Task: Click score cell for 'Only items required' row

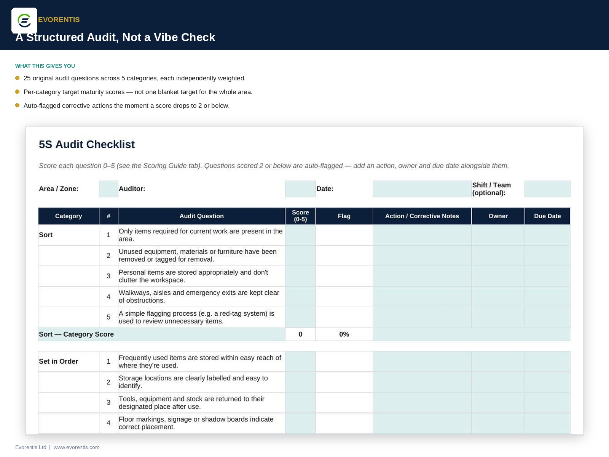Action: 300,235
